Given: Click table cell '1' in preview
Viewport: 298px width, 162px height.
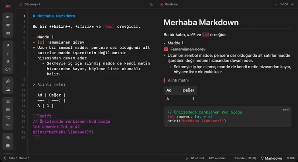Looking at the screenshot, I should point(193,99).
